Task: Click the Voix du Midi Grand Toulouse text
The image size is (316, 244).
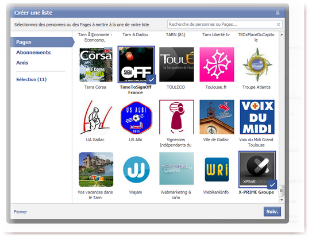Action: [x=256, y=142]
